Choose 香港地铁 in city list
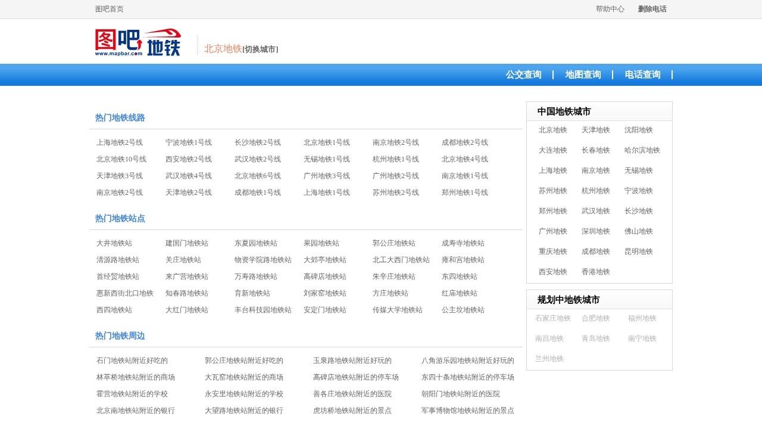The width and height of the screenshot is (762, 429). coord(596,272)
